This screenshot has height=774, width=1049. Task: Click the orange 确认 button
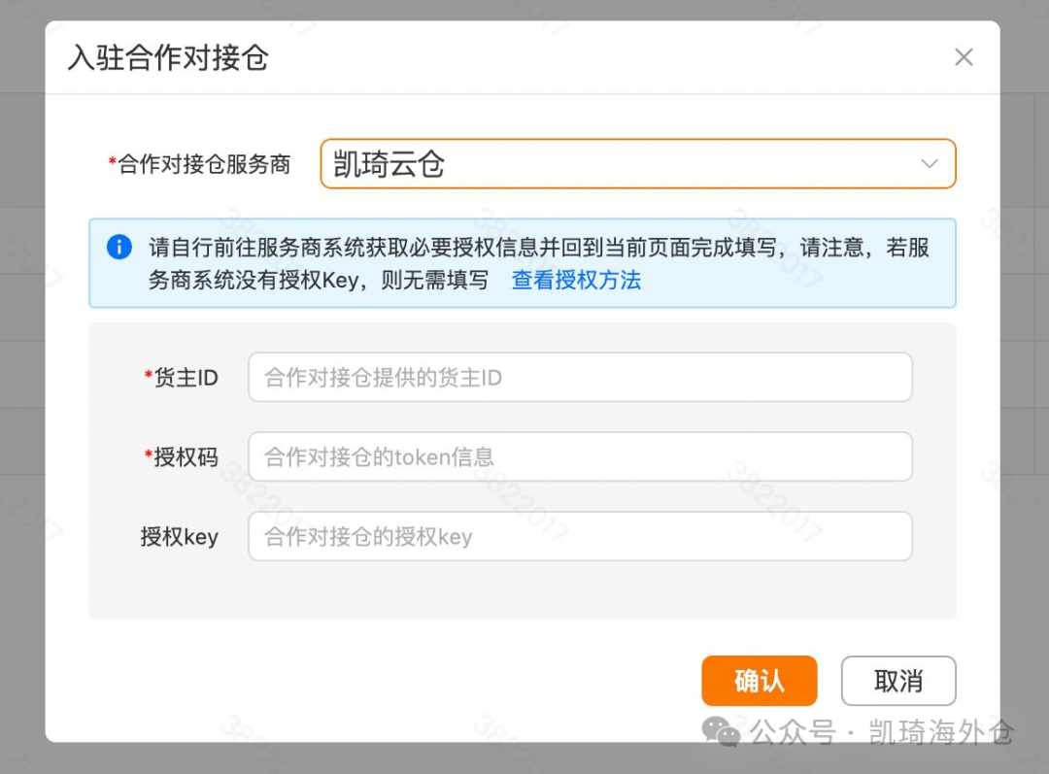tap(760, 681)
